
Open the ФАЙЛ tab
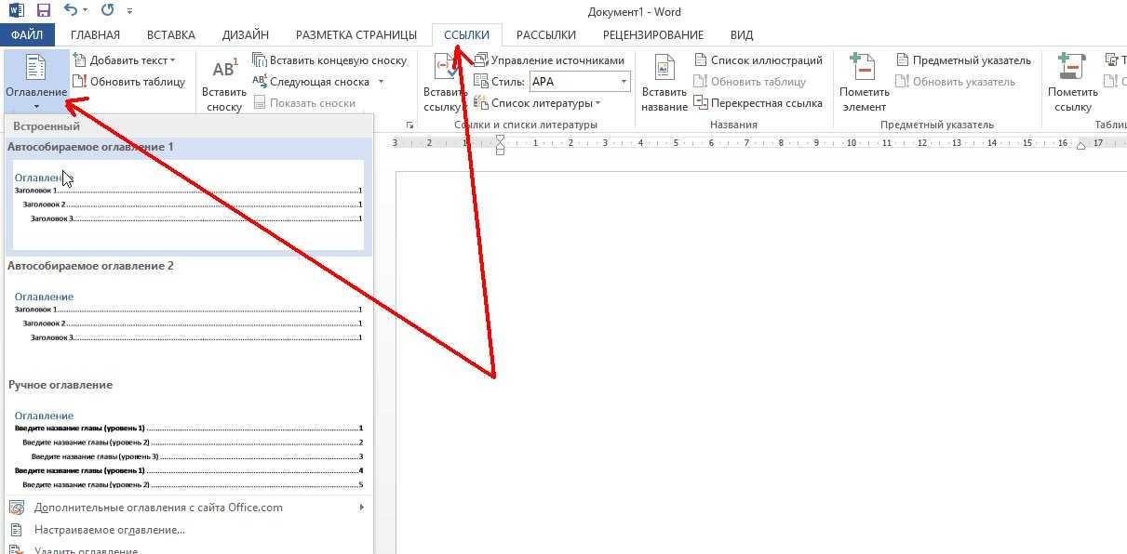pyautogui.click(x=28, y=35)
